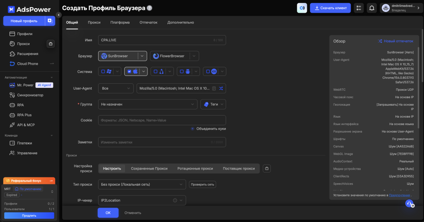Open Расширения puzzle icon
The image size is (424, 222).
(12, 54)
